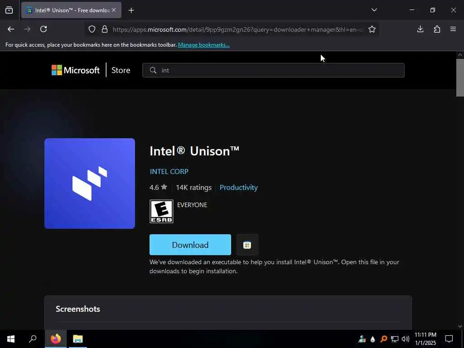Click the 4.6 star rating

click(158, 188)
